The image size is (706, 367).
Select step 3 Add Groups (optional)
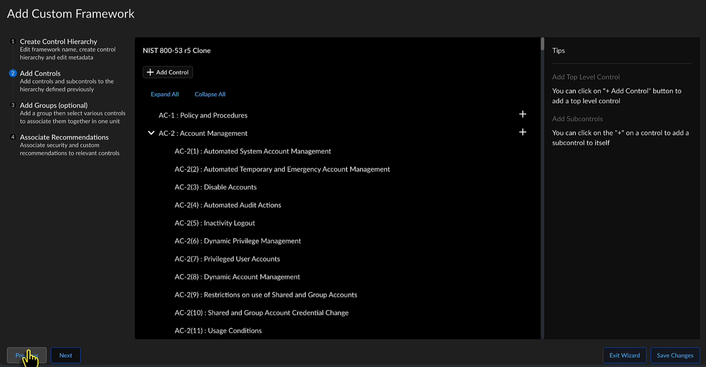tap(54, 105)
